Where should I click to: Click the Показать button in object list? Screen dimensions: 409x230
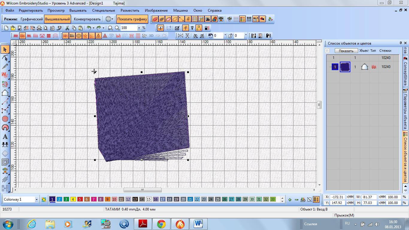pos(346,51)
